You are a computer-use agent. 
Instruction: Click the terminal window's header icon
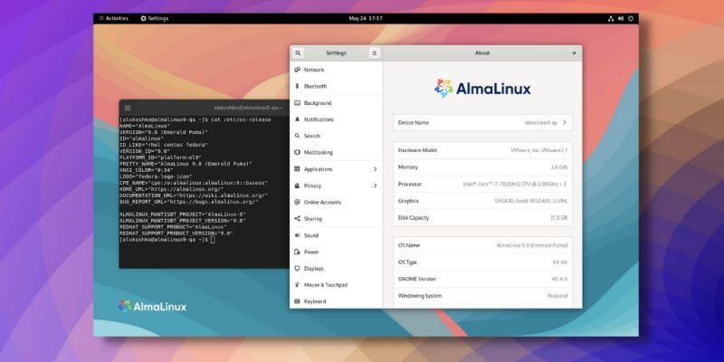pos(128,108)
